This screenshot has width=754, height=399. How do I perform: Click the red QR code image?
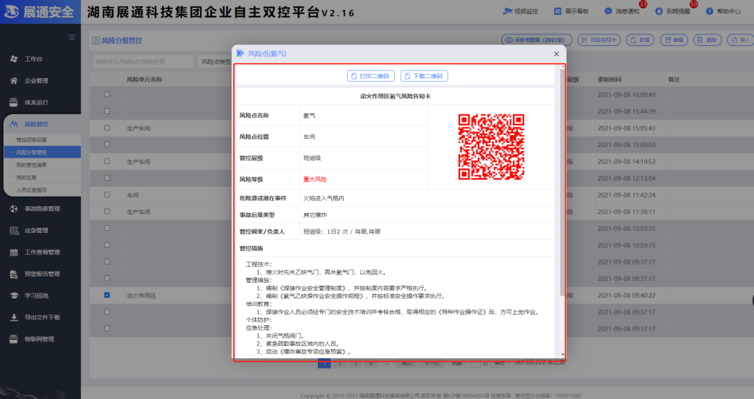[x=491, y=147]
